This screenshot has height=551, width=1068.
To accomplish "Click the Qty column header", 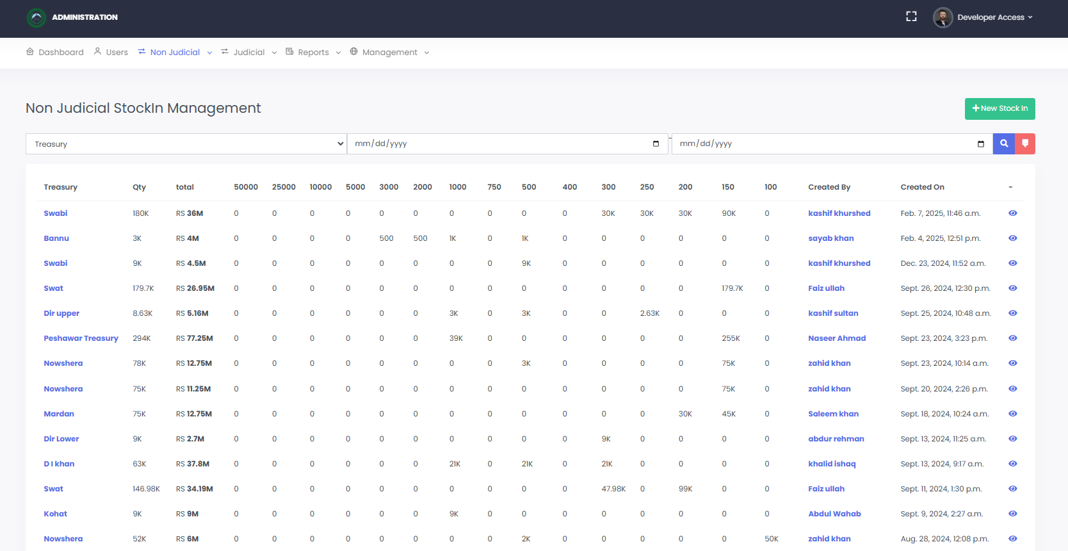I will (x=139, y=187).
